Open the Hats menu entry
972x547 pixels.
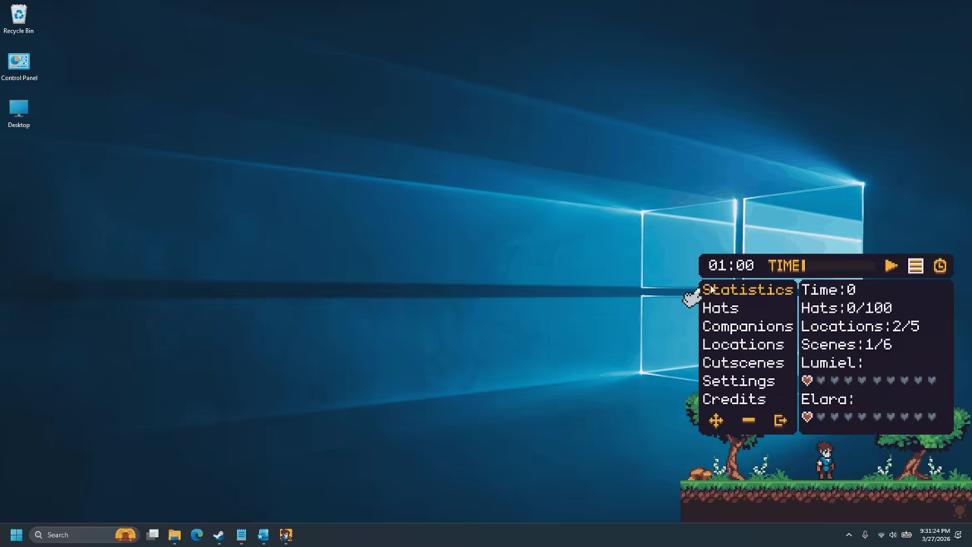click(720, 308)
